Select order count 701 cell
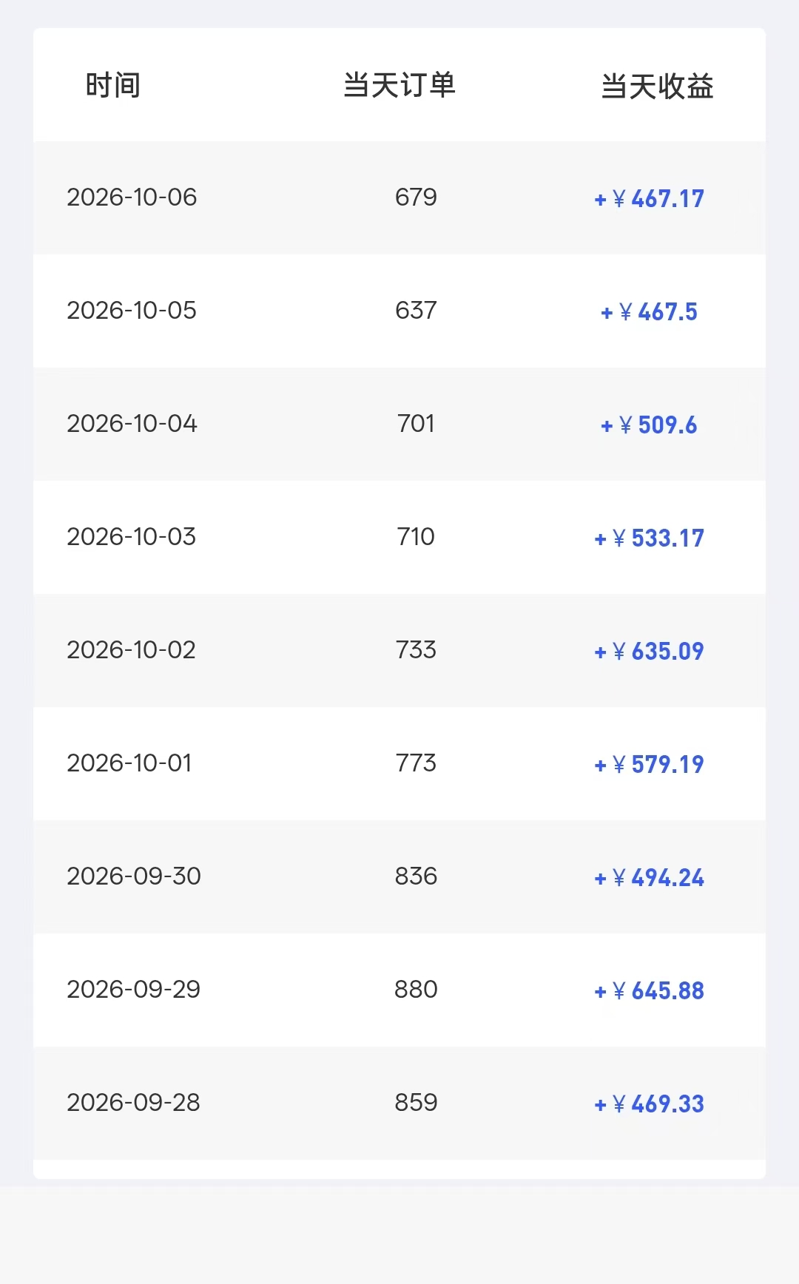Image resolution: width=799 pixels, height=1284 pixels. pos(416,424)
